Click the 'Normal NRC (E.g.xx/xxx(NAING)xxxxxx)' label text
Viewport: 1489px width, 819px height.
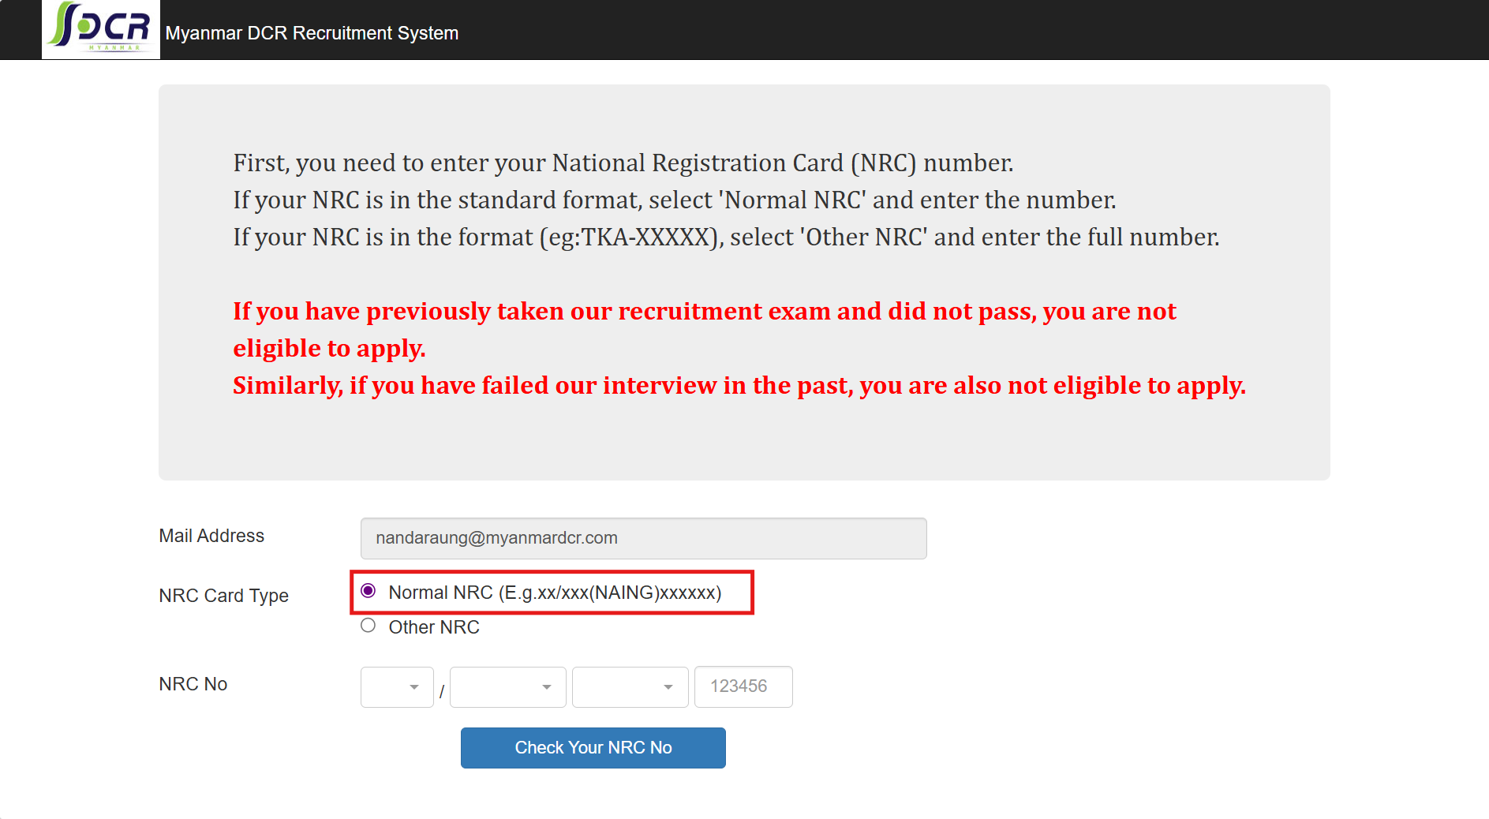tap(555, 593)
